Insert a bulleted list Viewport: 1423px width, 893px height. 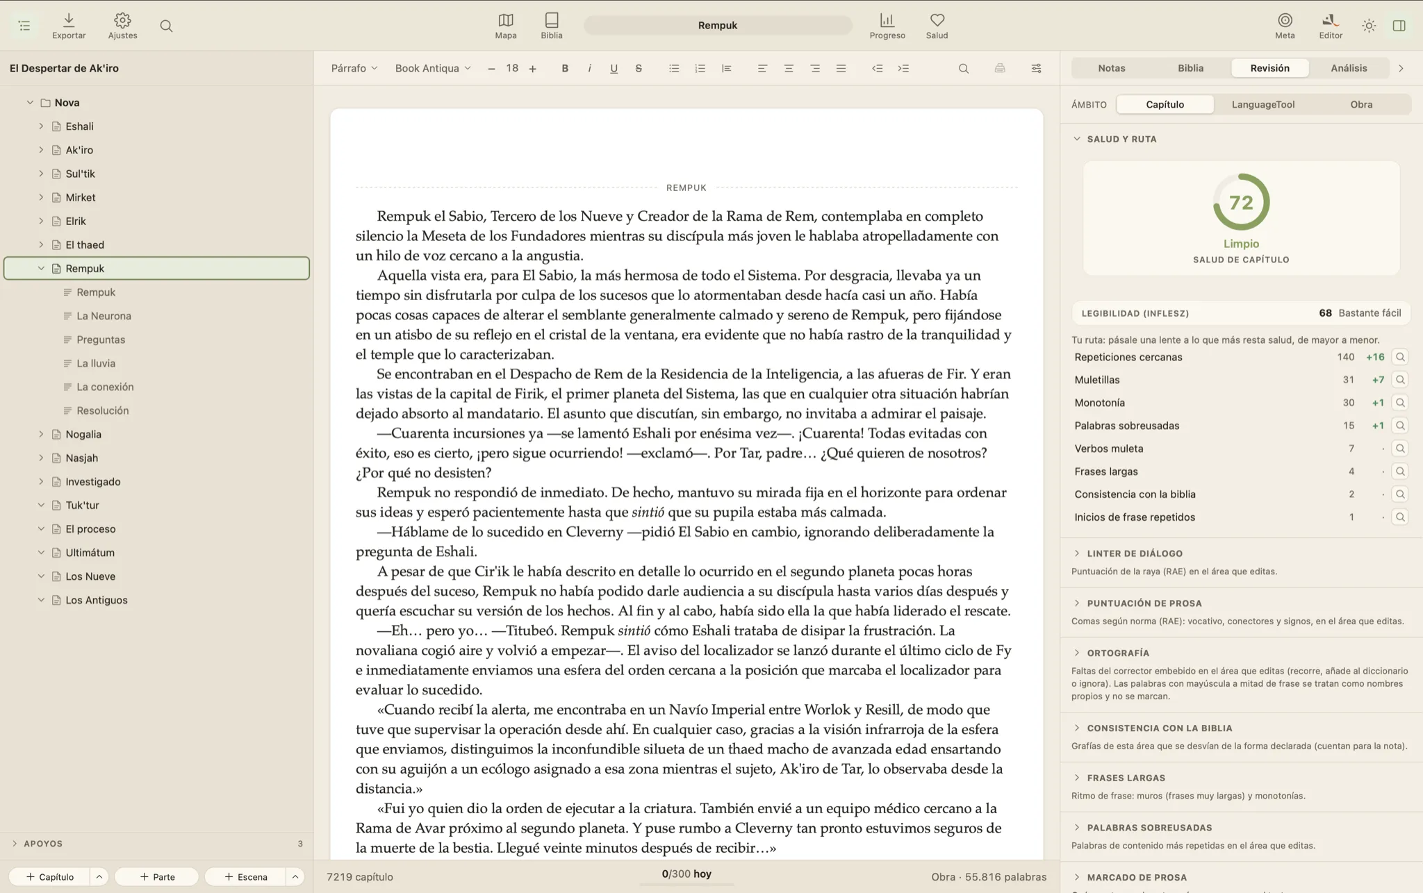pyautogui.click(x=674, y=68)
